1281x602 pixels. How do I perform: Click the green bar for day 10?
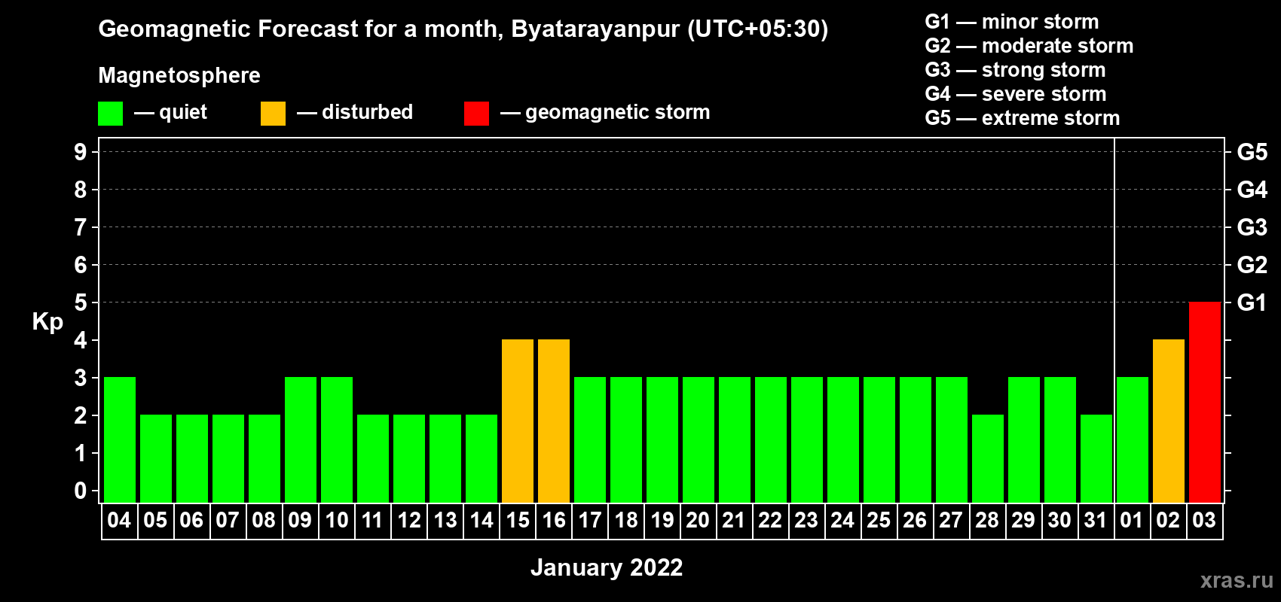337,439
